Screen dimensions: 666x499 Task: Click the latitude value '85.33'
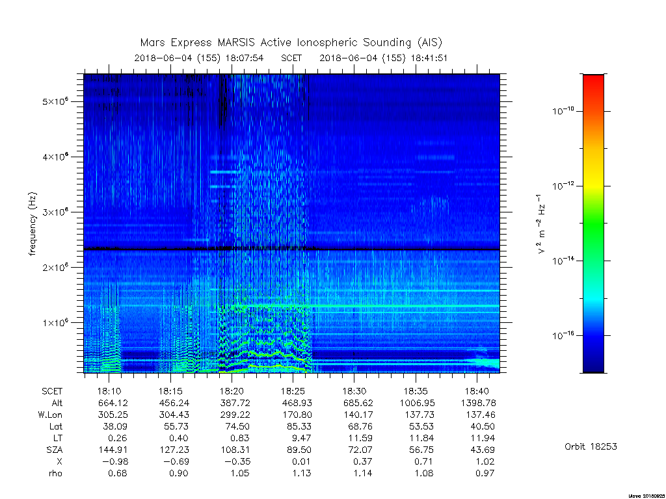click(299, 426)
